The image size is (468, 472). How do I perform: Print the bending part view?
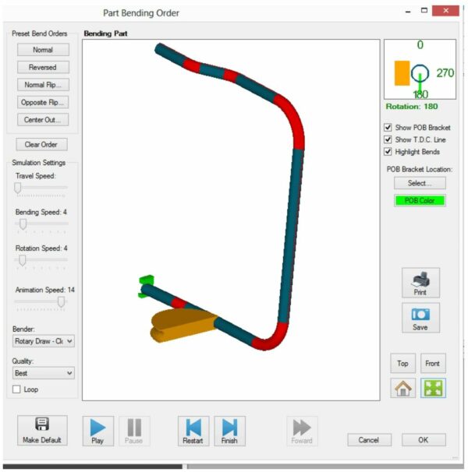click(420, 283)
